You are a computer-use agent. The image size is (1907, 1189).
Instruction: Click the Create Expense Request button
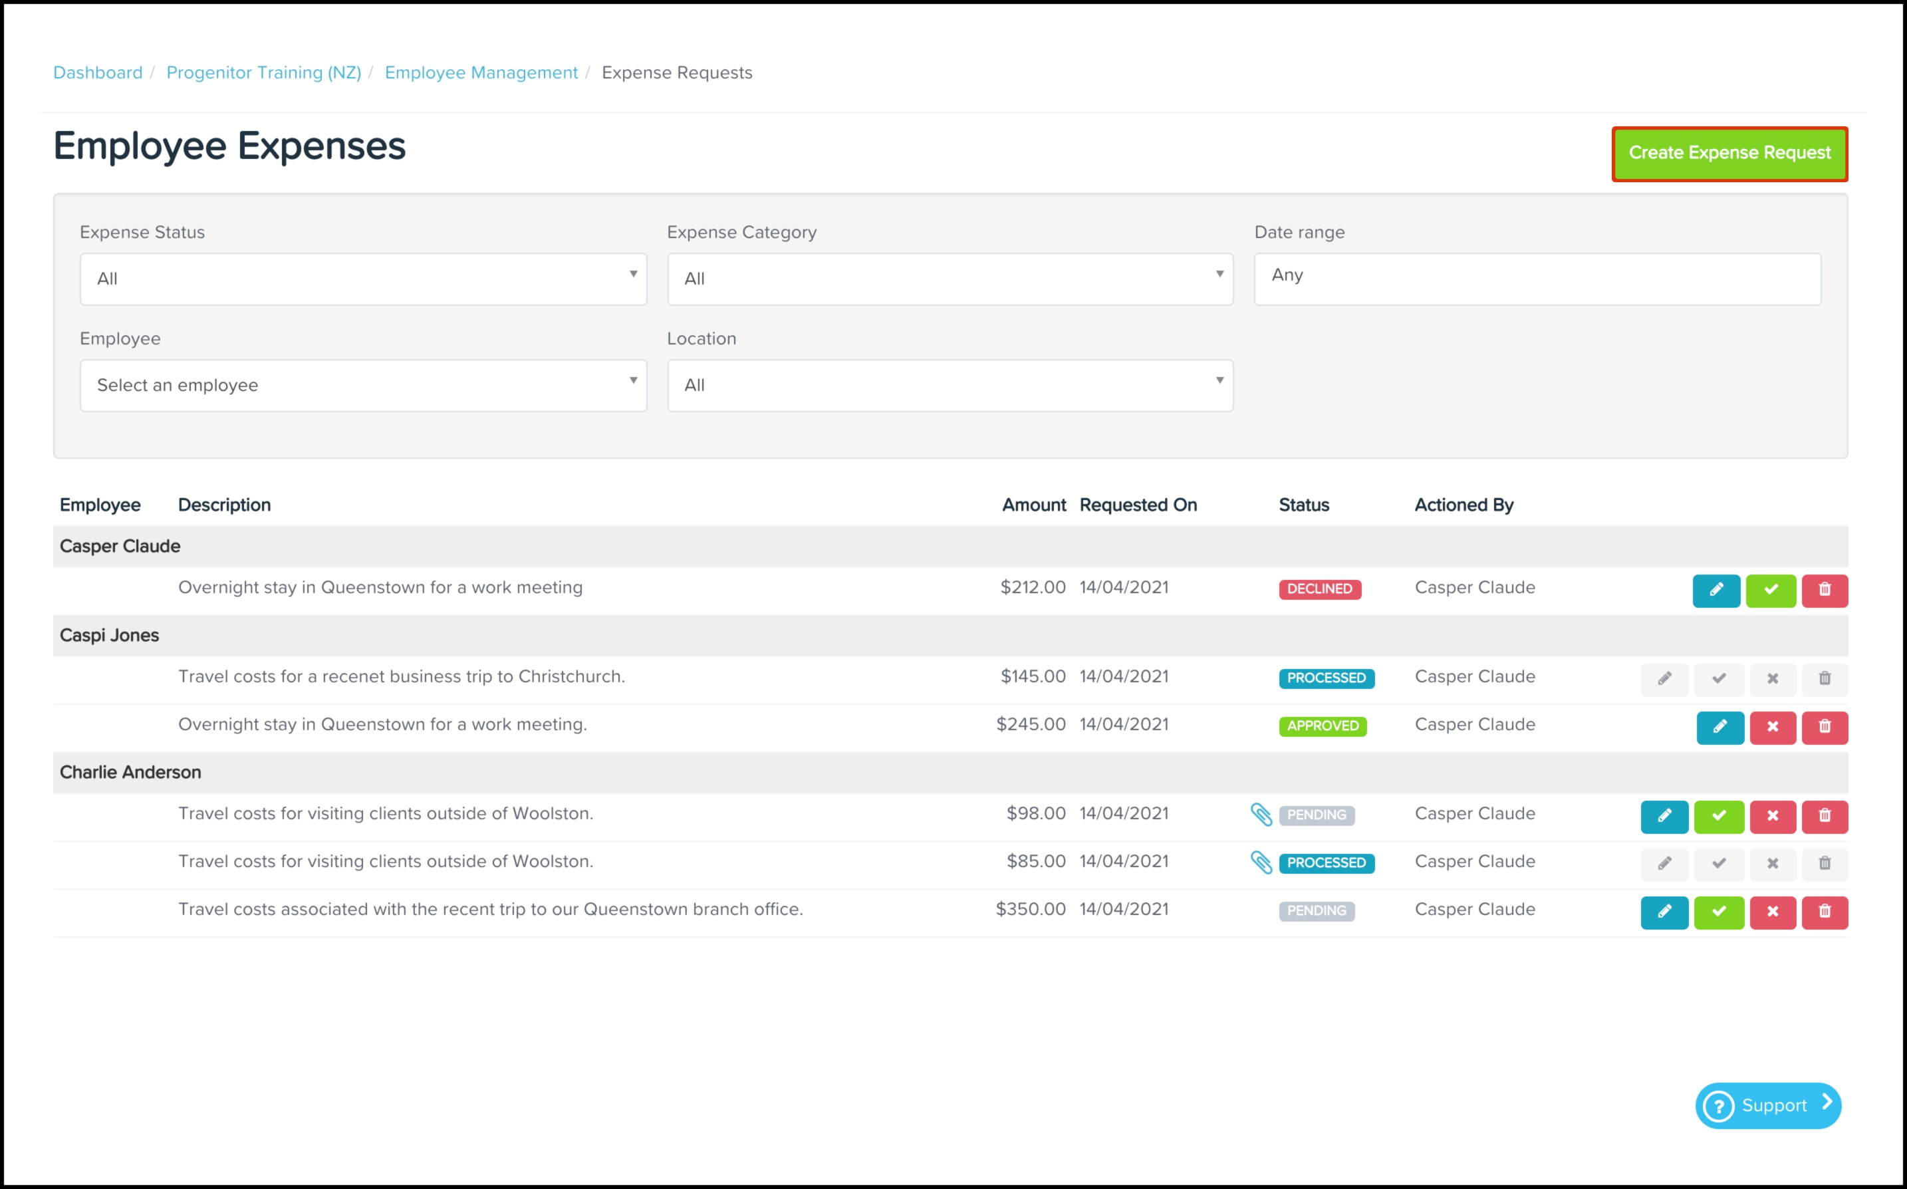(1729, 154)
